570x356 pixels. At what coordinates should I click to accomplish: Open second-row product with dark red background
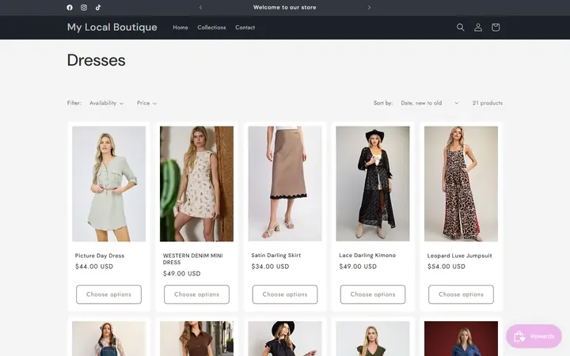(461, 339)
